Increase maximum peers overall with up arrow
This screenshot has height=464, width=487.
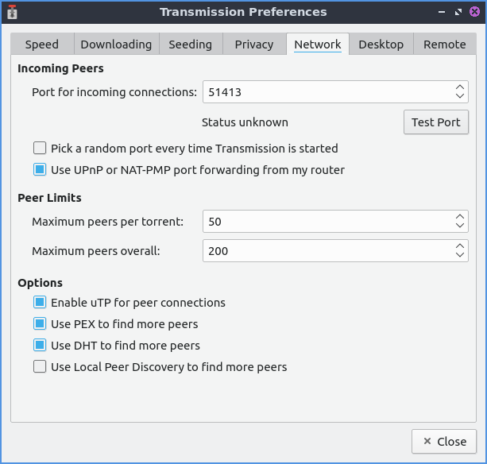pos(460,246)
